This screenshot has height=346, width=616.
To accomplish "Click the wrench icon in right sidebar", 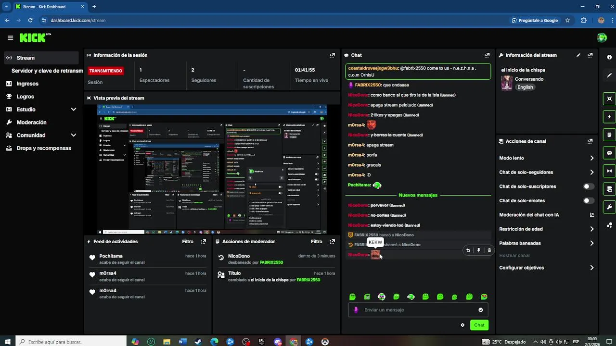I will pos(610,207).
